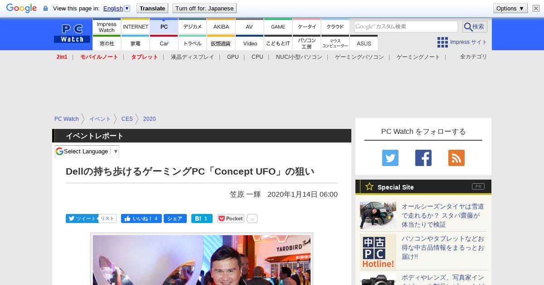The height and width of the screenshot is (285, 544).
Task: Open the オールシーズンタイヤ article link
Action: click(x=443, y=215)
